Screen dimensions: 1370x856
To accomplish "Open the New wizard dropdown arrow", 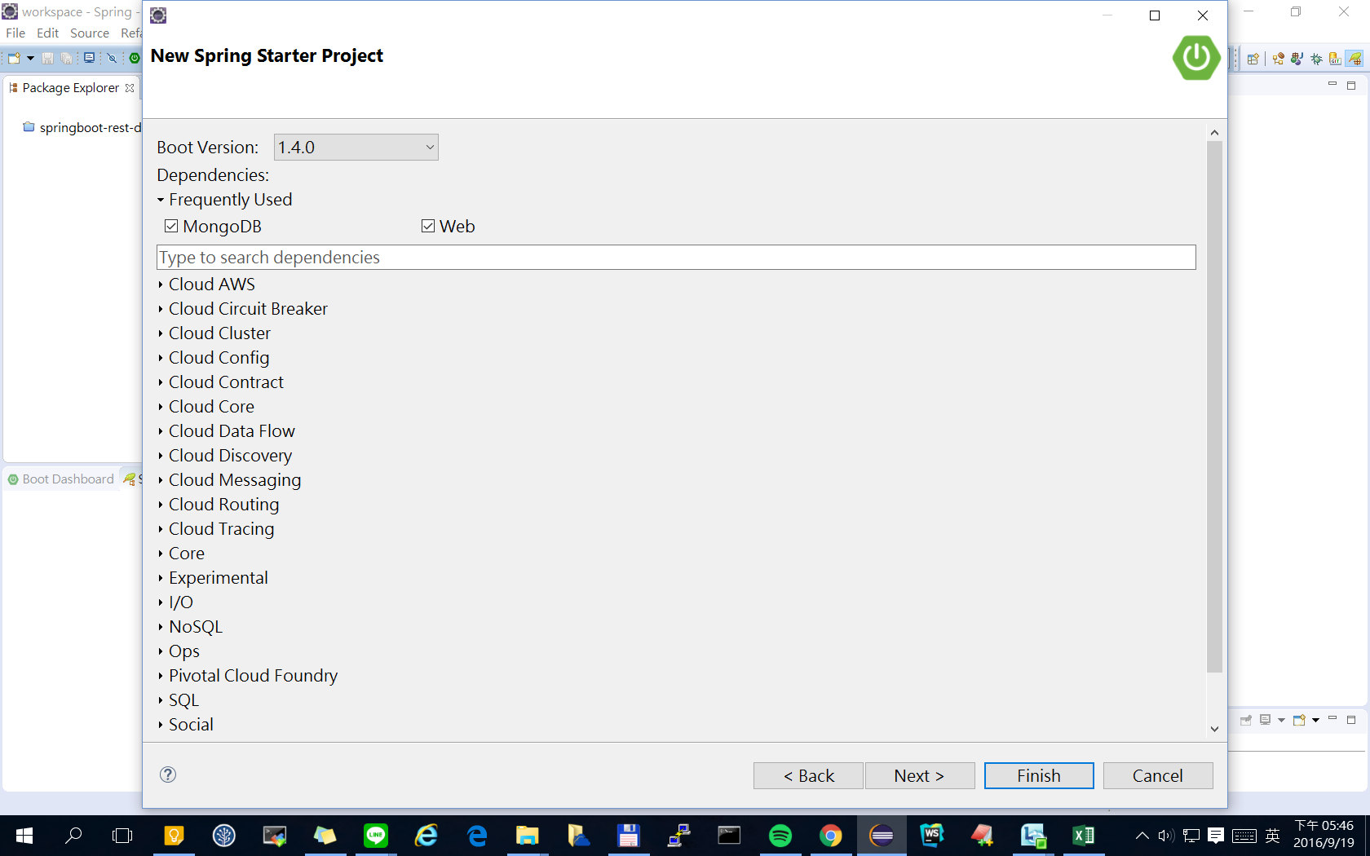I will click(x=30, y=58).
